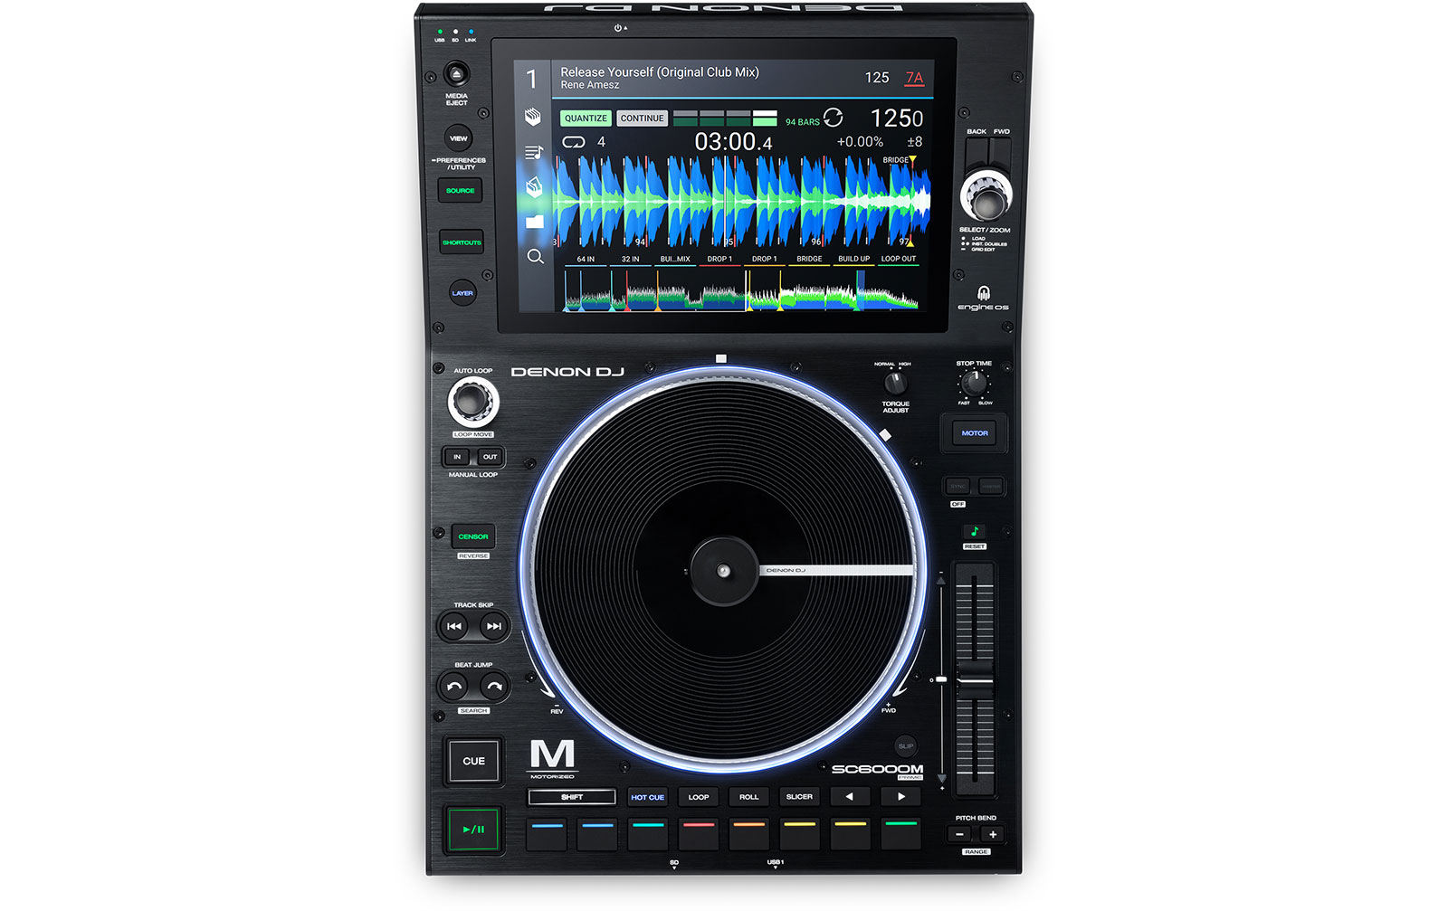Select SLICER pad mode
Image resolution: width=1448 pixels, height=911 pixels.
point(799,797)
